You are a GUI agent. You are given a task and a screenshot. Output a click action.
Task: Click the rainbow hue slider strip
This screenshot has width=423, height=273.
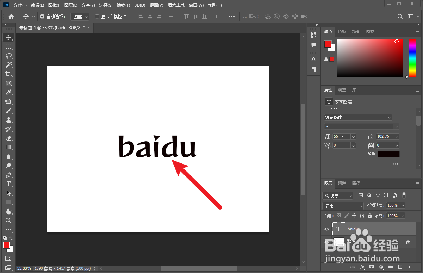(x=412, y=58)
